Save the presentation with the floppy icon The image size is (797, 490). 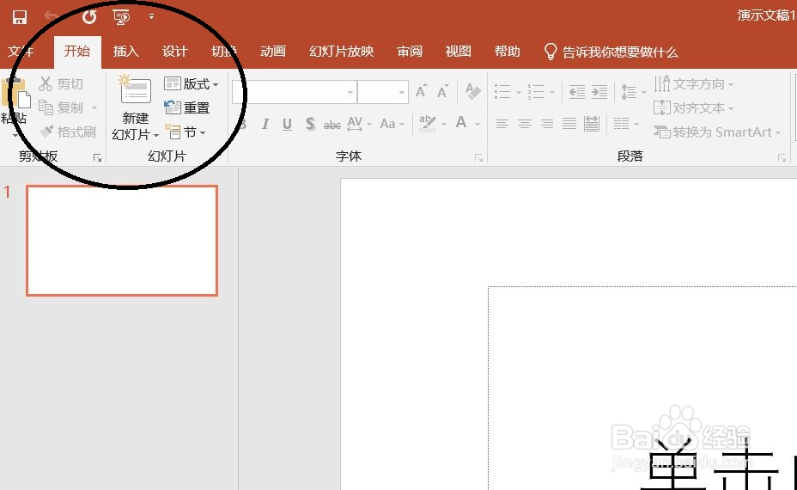point(19,17)
